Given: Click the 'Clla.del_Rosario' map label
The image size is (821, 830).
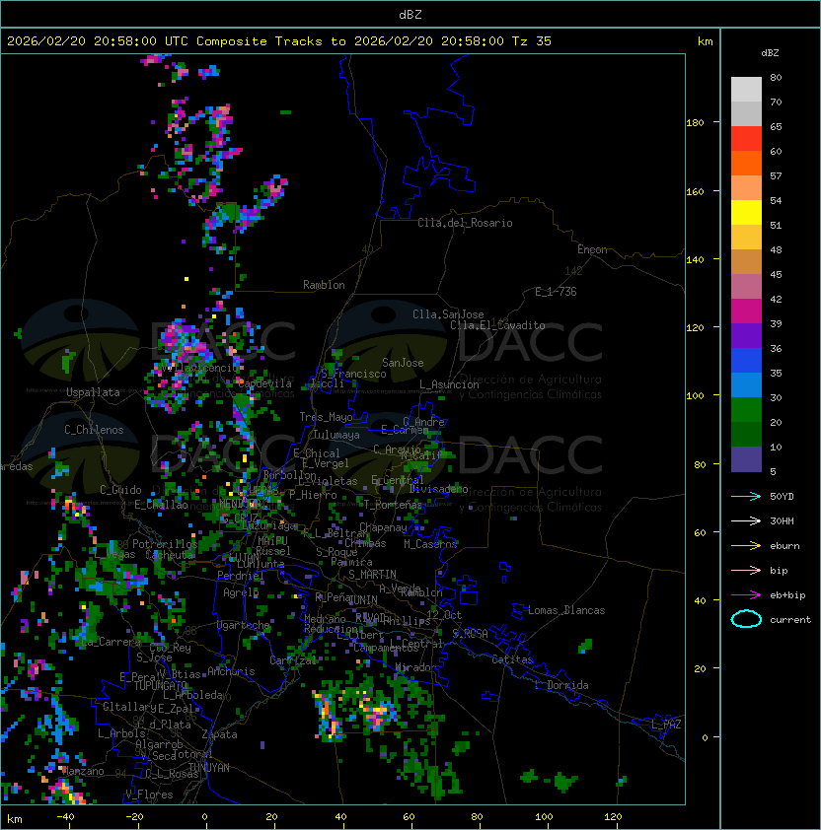Looking at the screenshot, I should click(465, 223).
